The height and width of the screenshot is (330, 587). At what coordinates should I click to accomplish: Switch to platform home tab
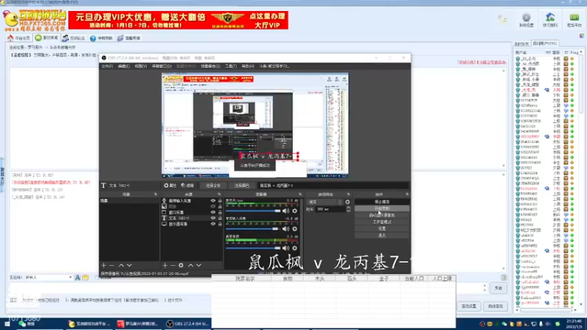tap(19, 38)
